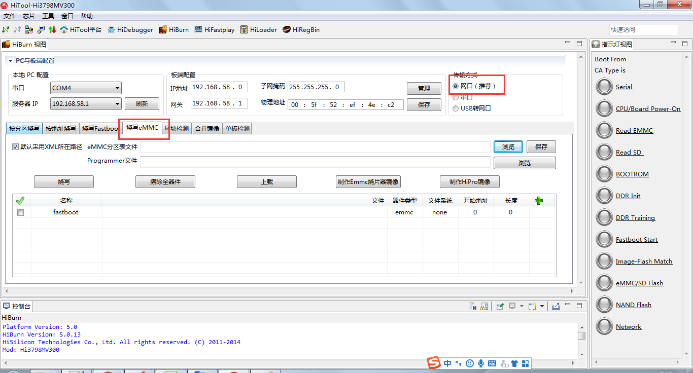The height and width of the screenshot is (373, 693).
Task: Open the 串口 COM4 dropdown
Action: pos(86,88)
